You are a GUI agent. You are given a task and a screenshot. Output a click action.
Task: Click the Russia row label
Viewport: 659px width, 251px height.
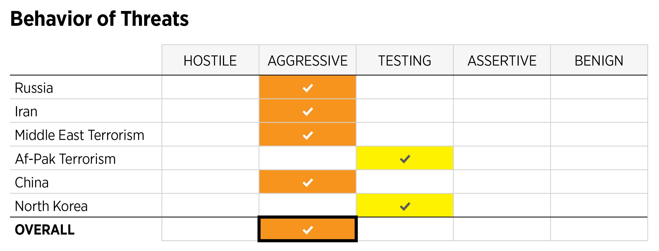(34, 88)
